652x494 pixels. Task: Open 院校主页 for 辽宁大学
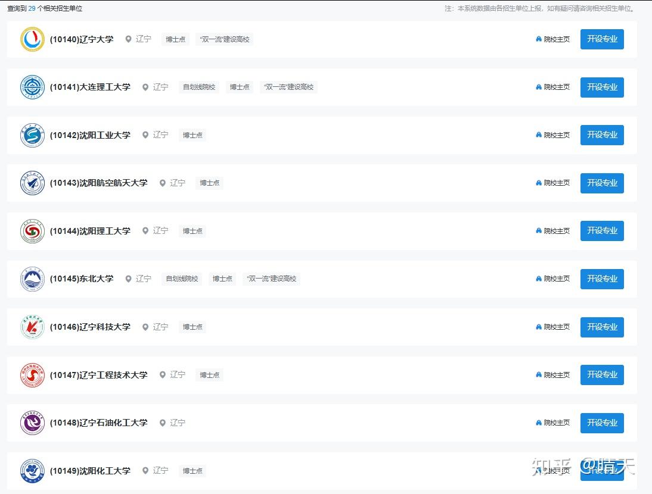click(x=552, y=39)
